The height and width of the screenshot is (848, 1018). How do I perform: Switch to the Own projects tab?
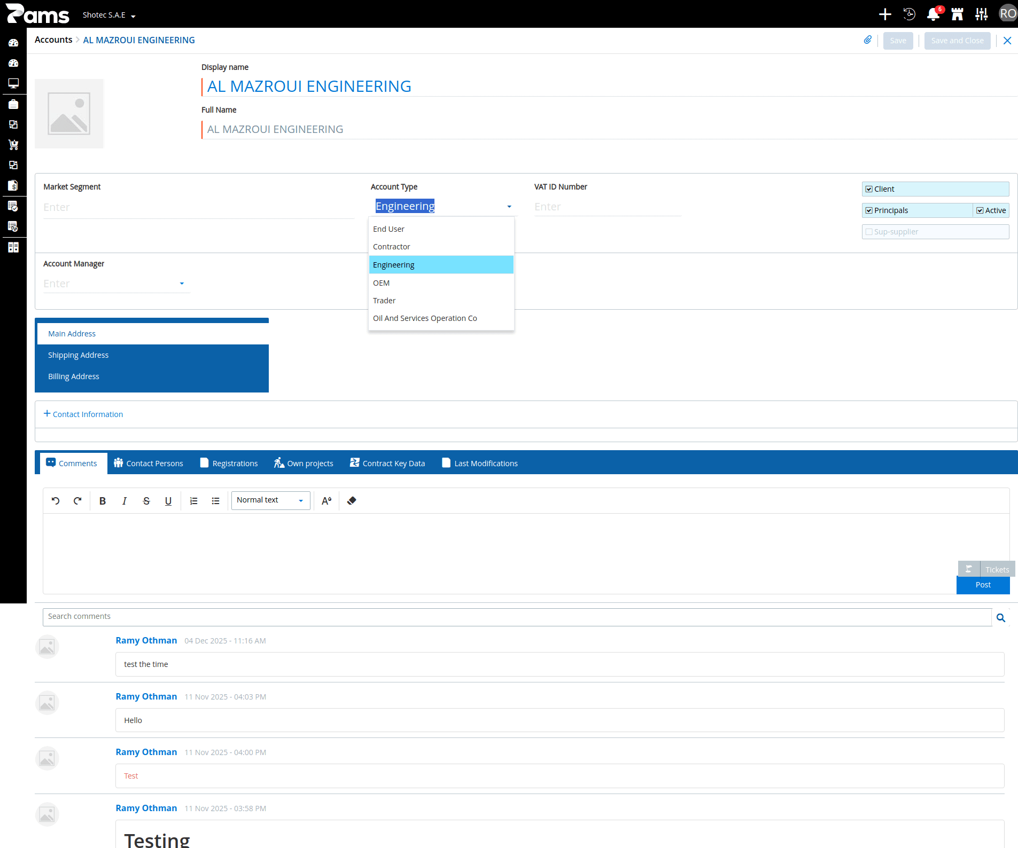click(x=304, y=463)
